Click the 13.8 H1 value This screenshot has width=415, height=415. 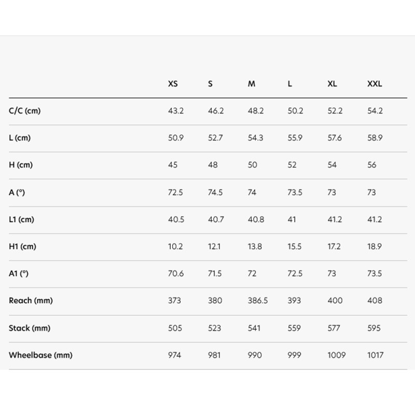255,246
